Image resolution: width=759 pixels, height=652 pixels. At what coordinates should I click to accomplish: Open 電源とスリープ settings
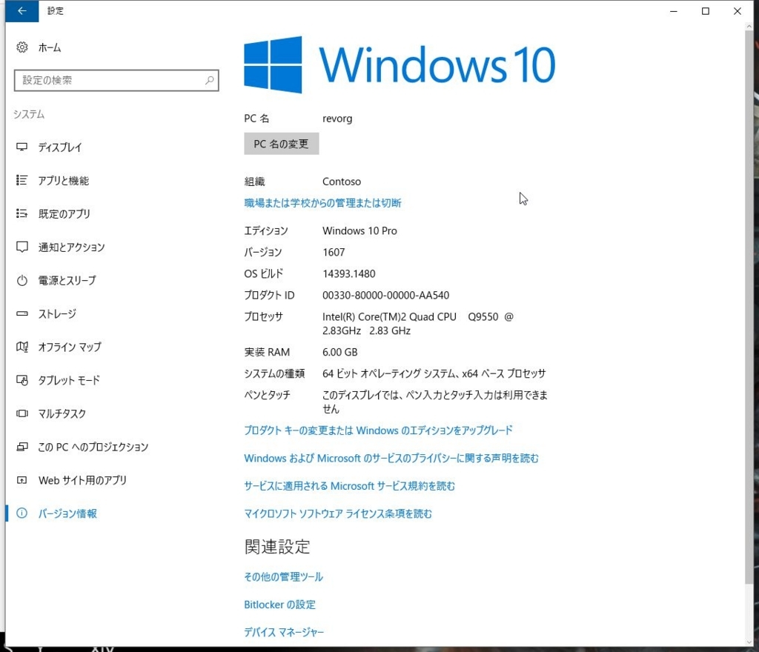pos(67,280)
